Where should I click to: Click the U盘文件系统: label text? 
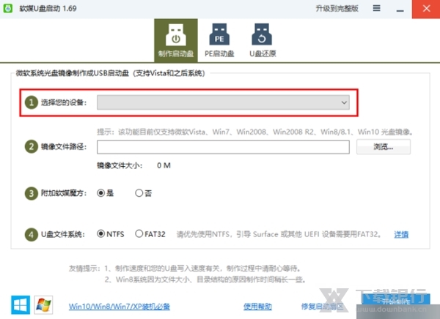tap(63, 234)
